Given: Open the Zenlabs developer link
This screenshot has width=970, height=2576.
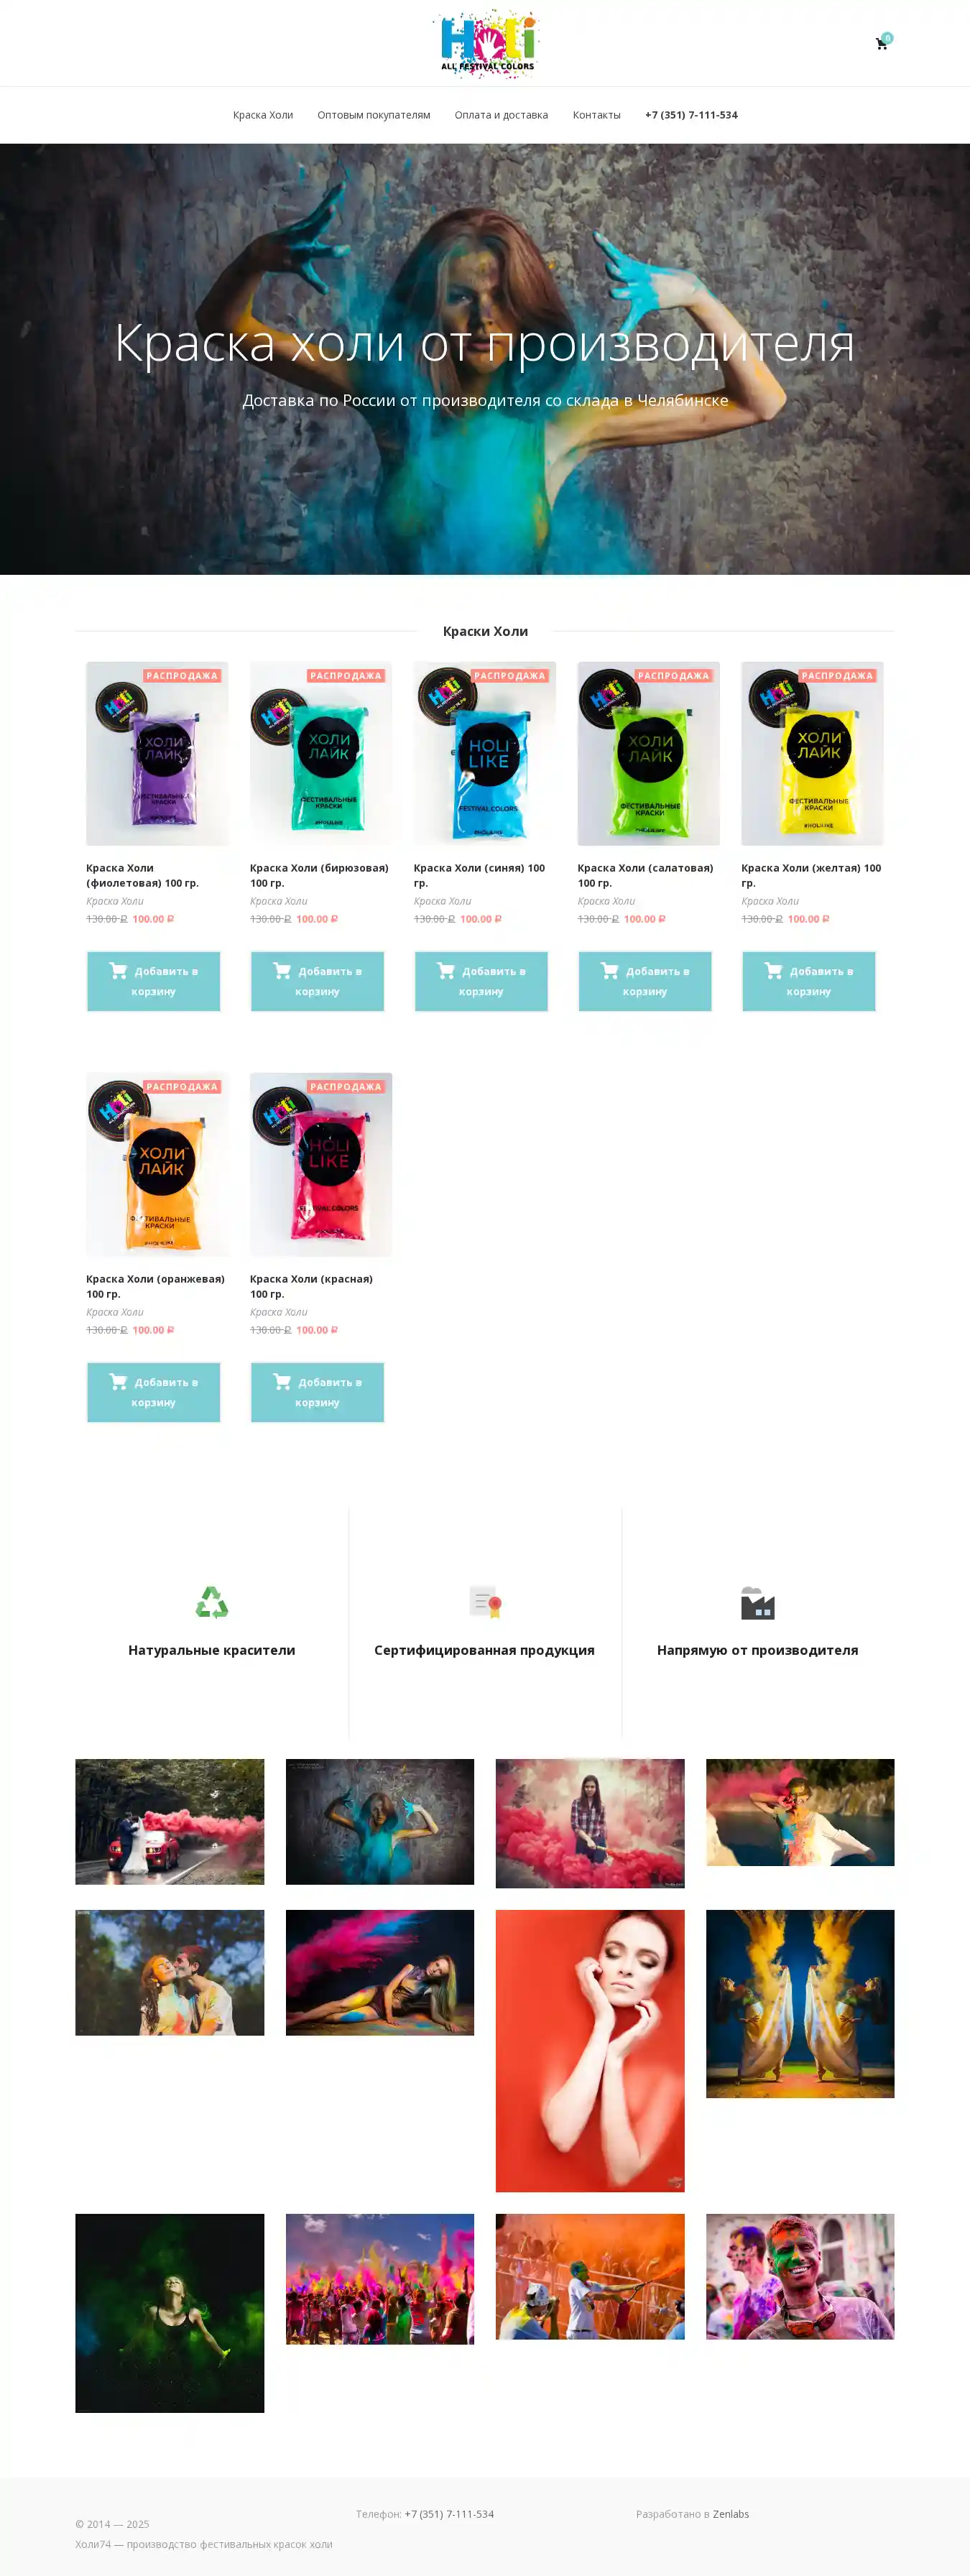Looking at the screenshot, I should [731, 2514].
